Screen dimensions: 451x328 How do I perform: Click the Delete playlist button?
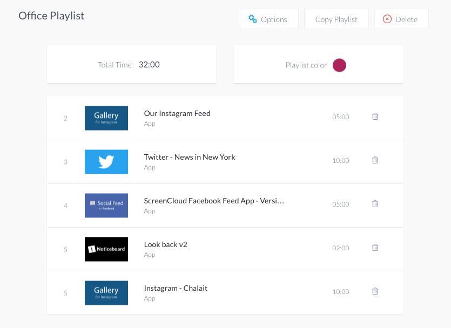pos(401,19)
